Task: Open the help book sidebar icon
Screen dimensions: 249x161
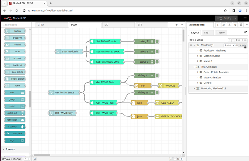Action: click(223, 25)
